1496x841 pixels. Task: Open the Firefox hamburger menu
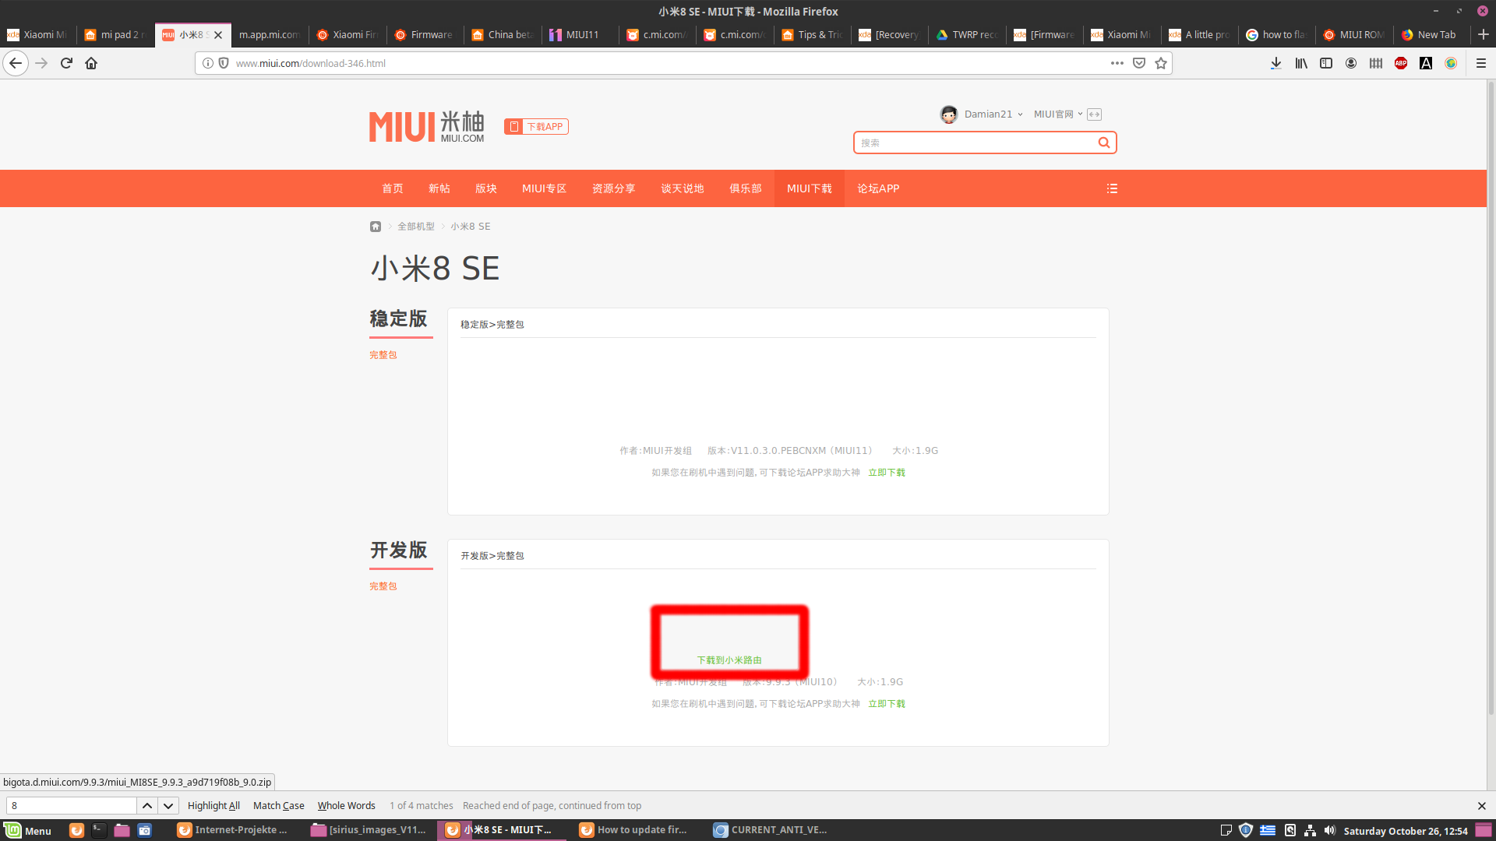click(x=1481, y=63)
